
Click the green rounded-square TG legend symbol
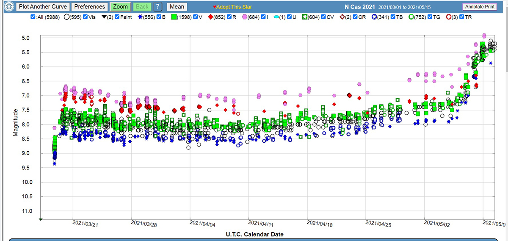tap(412, 17)
